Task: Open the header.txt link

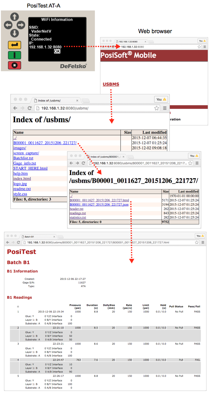Action: point(76,209)
